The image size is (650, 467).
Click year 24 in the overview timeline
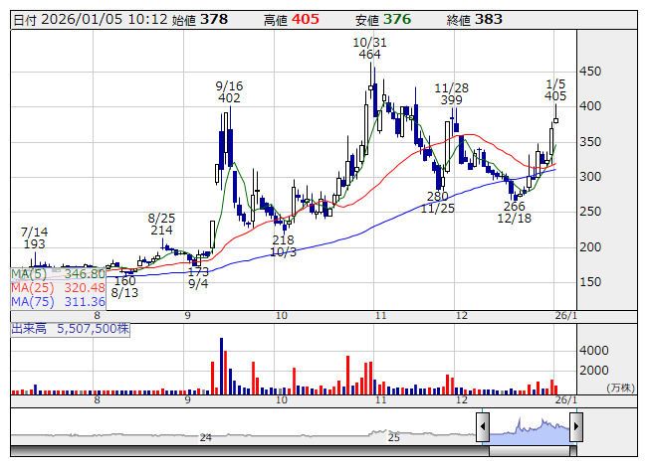click(x=205, y=437)
